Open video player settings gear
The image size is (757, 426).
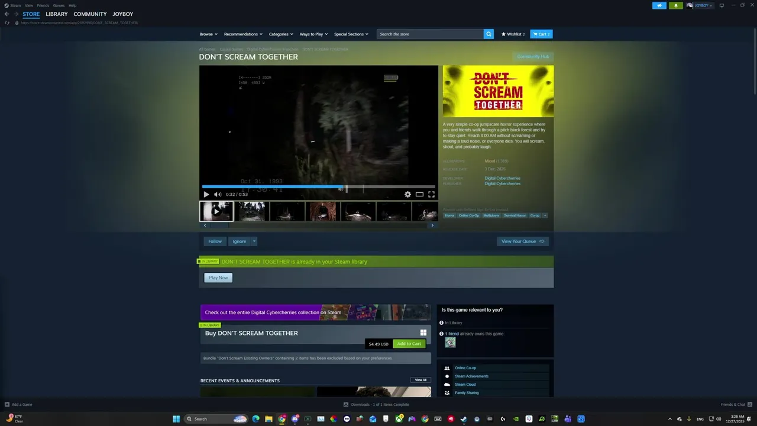[407, 194]
